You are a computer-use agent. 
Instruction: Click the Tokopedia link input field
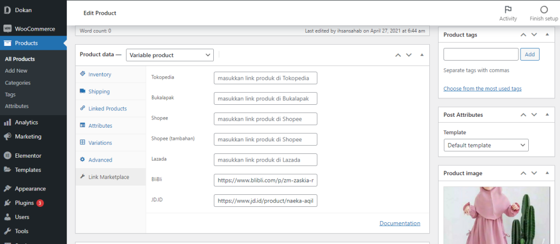[x=265, y=78]
